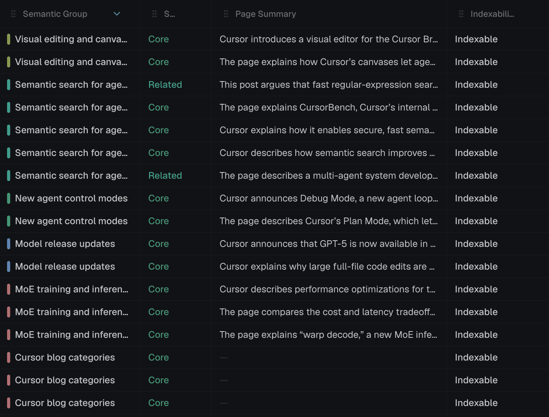Click Core in the CursorBench row
549x417 pixels.
(x=158, y=107)
